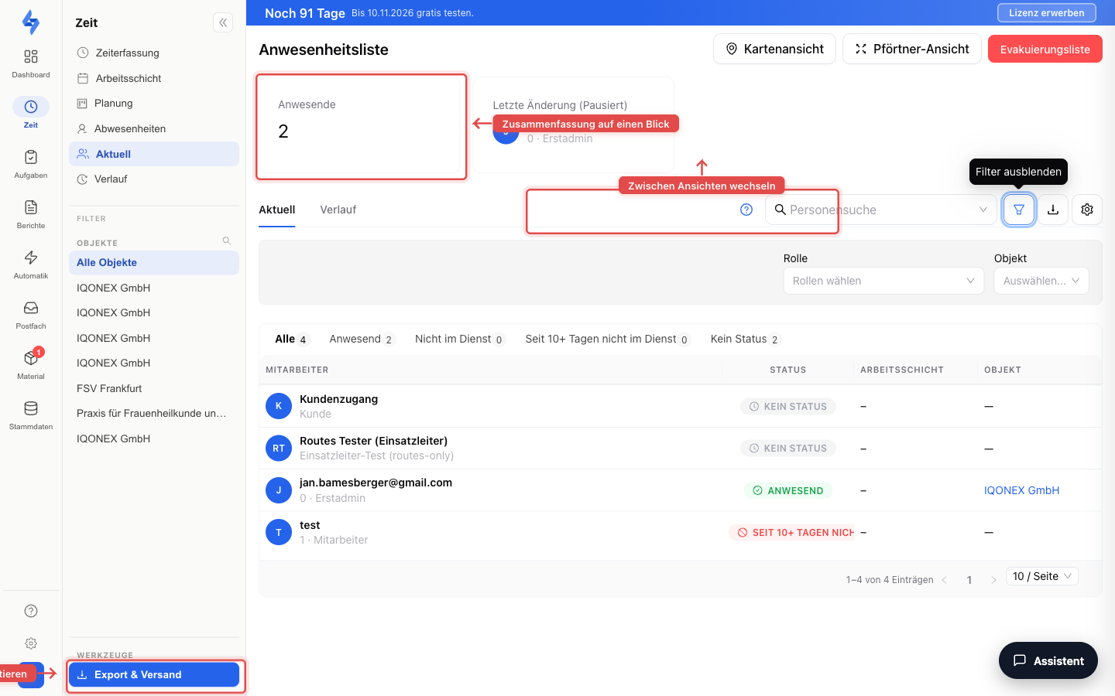The height and width of the screenshot is (696, 1115).
Task: Go to next page arrow
Action: coord(993,580)
